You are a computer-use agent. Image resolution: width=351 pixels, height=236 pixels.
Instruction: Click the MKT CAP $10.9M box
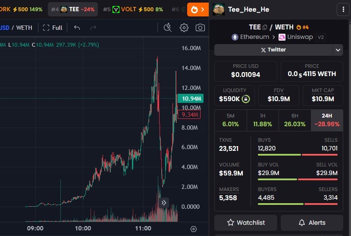pos(323,96)
